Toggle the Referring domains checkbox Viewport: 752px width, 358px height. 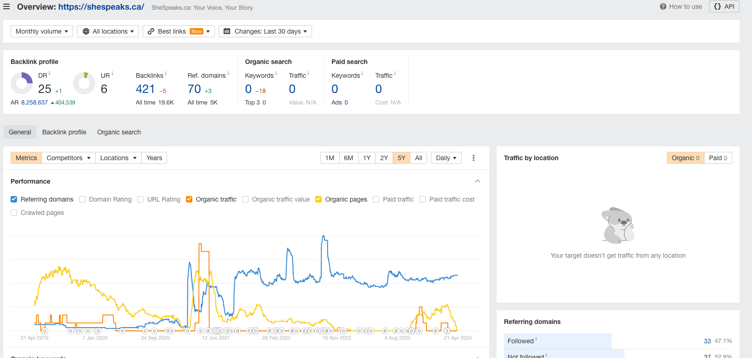[x=14, y=199]
